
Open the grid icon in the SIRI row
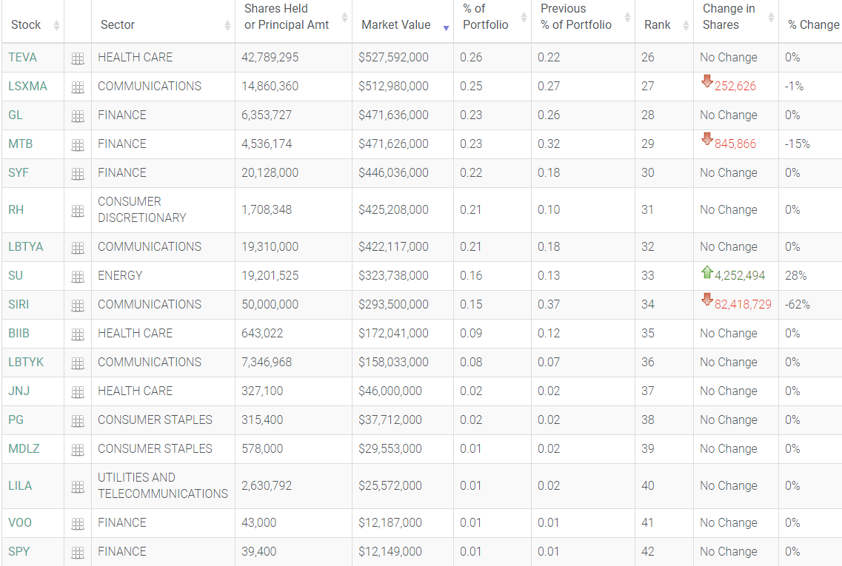coord(78,306)
